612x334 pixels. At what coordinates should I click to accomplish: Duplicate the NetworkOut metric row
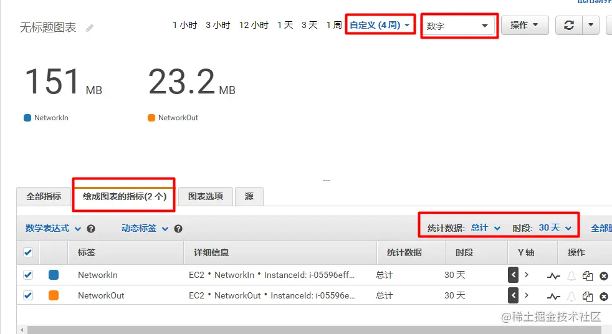tap(588, 297)
